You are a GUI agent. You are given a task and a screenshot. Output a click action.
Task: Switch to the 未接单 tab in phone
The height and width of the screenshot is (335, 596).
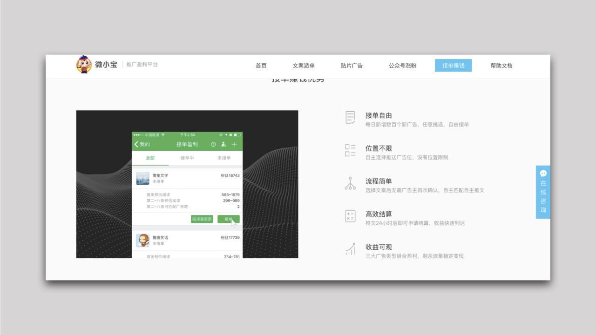(224, 158)
